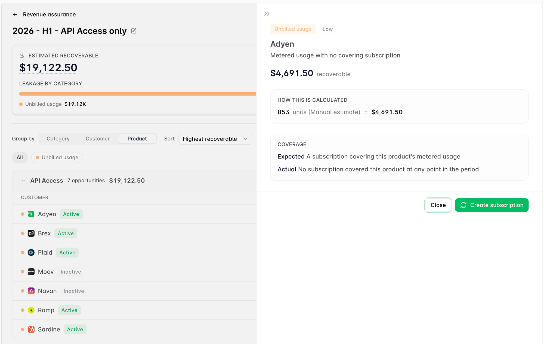Click the Unbilled usage tag in detail panel

click(293, 29)
